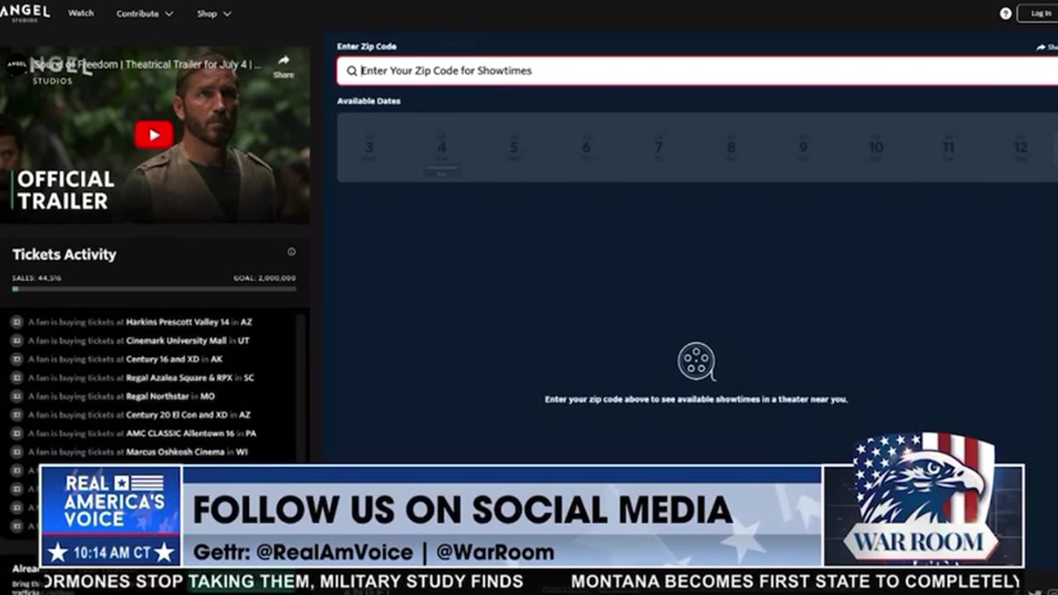Open the help question mark icon
The width and height of the screenshot is (1058, 595).
[1005, 13]
